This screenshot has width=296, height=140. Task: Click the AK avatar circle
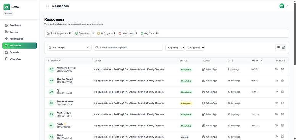[x=51, y=70]
